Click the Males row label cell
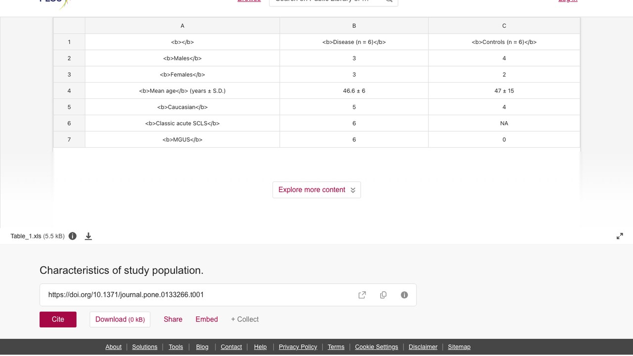 coord(182,58)
